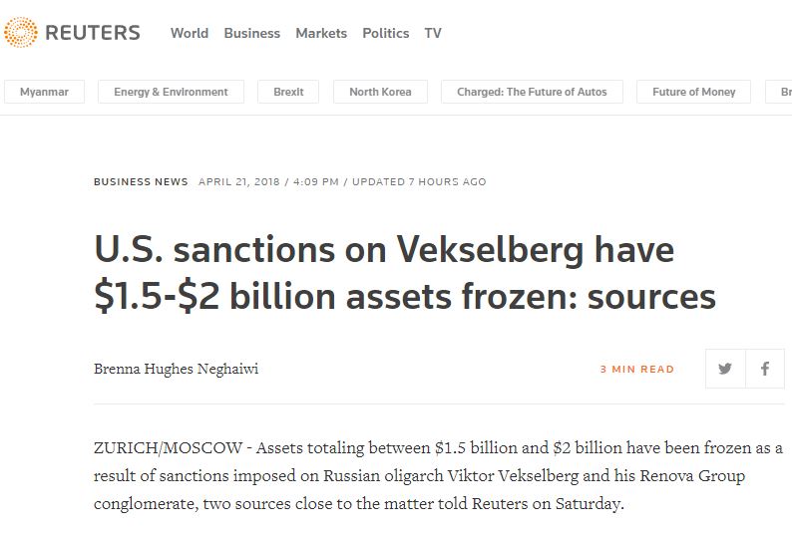Click the Business News category label
Image resolution: width=792 pixels, height=534 pixels.
(x=141, y=181)
